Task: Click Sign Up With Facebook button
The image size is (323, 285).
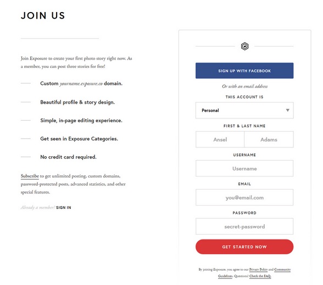Action: [244, 71]
